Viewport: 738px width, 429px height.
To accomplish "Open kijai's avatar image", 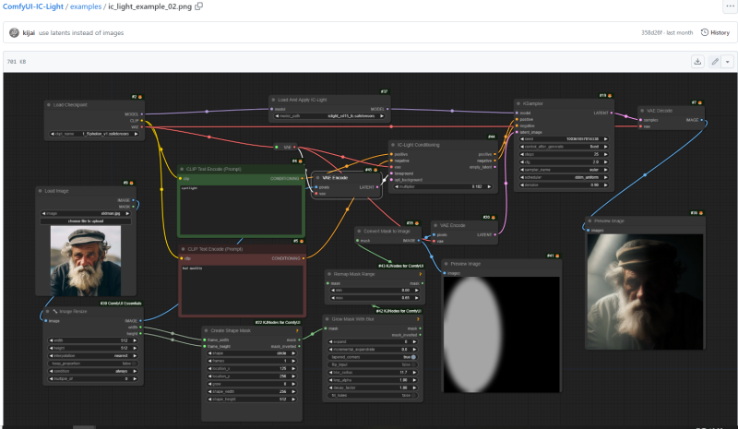I will [14, 32].
